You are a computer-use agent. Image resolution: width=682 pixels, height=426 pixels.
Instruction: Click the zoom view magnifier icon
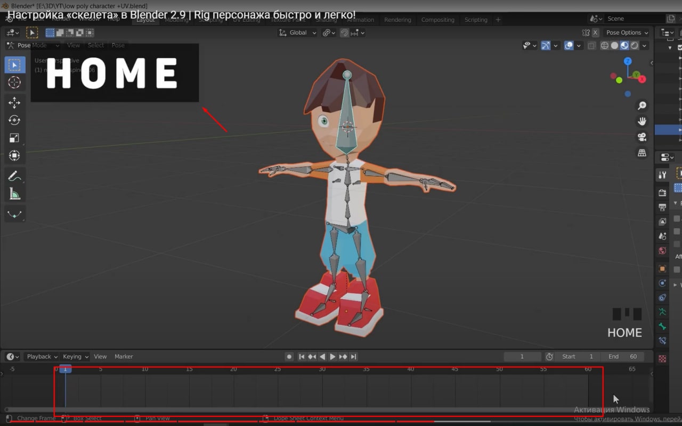pos(642,106)
